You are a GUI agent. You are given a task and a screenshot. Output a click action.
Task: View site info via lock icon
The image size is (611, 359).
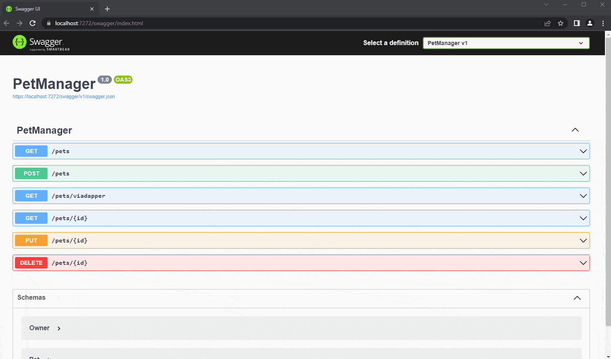(x=49, y=23)
